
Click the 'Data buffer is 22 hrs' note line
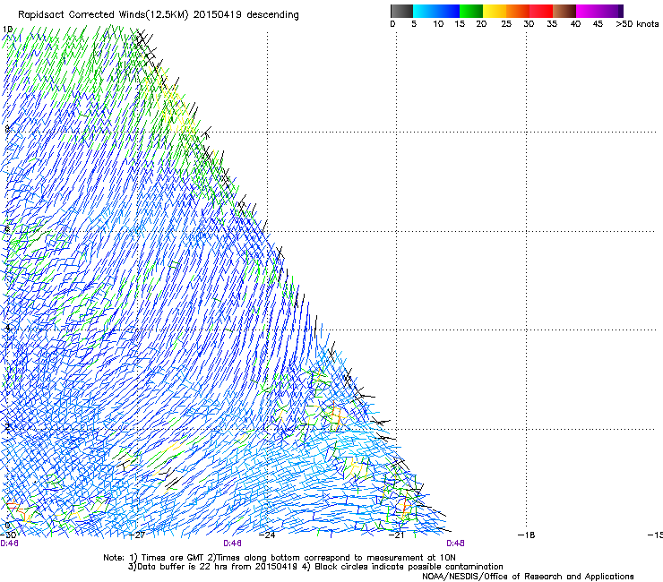pyautogui.click(x=315, y=567)
